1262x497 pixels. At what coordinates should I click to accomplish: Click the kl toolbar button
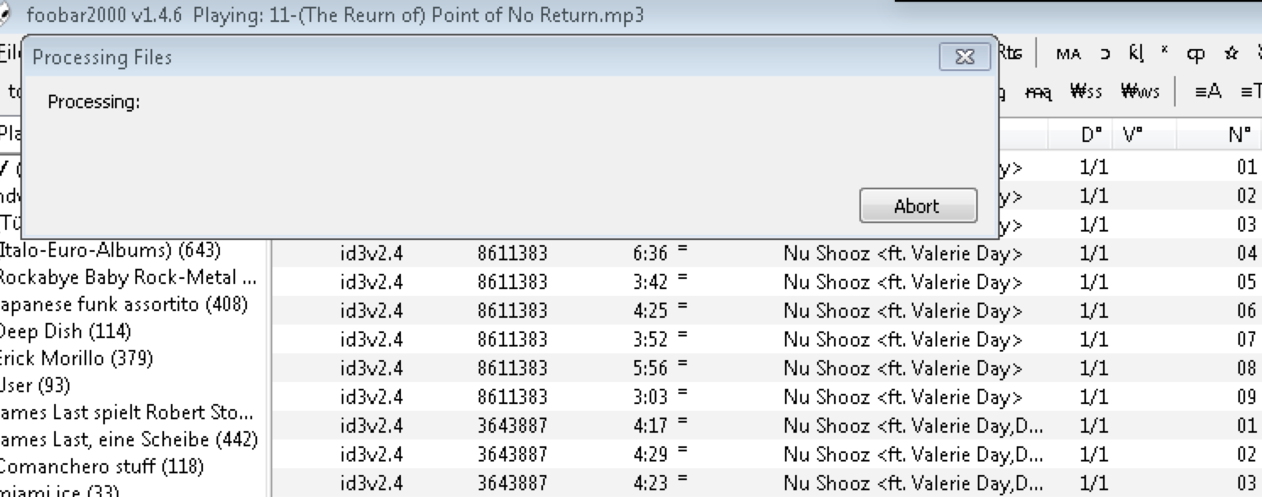pos(1136,53)
